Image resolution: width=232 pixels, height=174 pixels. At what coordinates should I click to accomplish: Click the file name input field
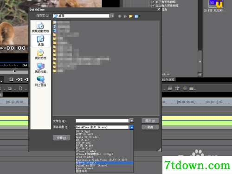coord(102,121)
